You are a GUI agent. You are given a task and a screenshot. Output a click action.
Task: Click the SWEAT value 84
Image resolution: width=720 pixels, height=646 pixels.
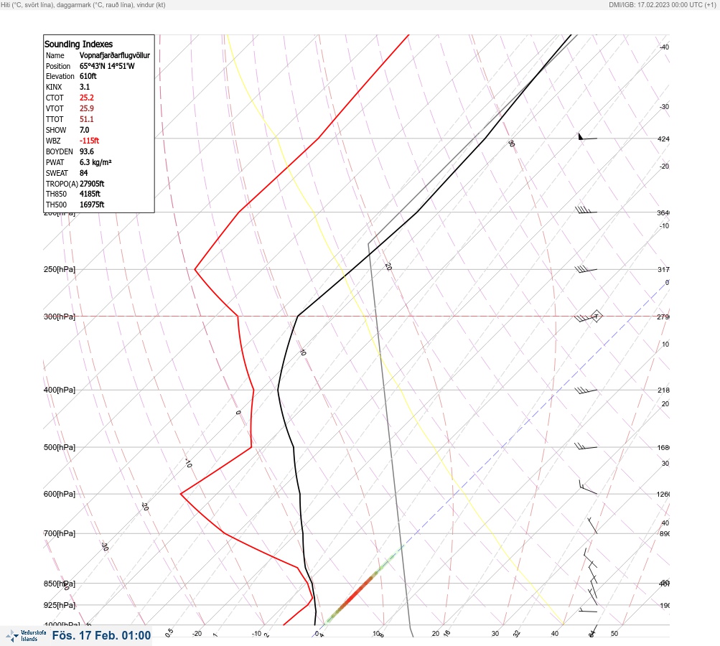(x=83, y=173)
